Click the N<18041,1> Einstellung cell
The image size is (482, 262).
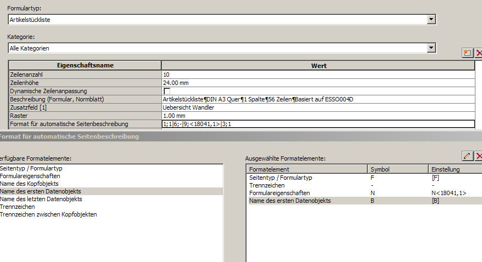pyautogui.click(x=449, y=193)
